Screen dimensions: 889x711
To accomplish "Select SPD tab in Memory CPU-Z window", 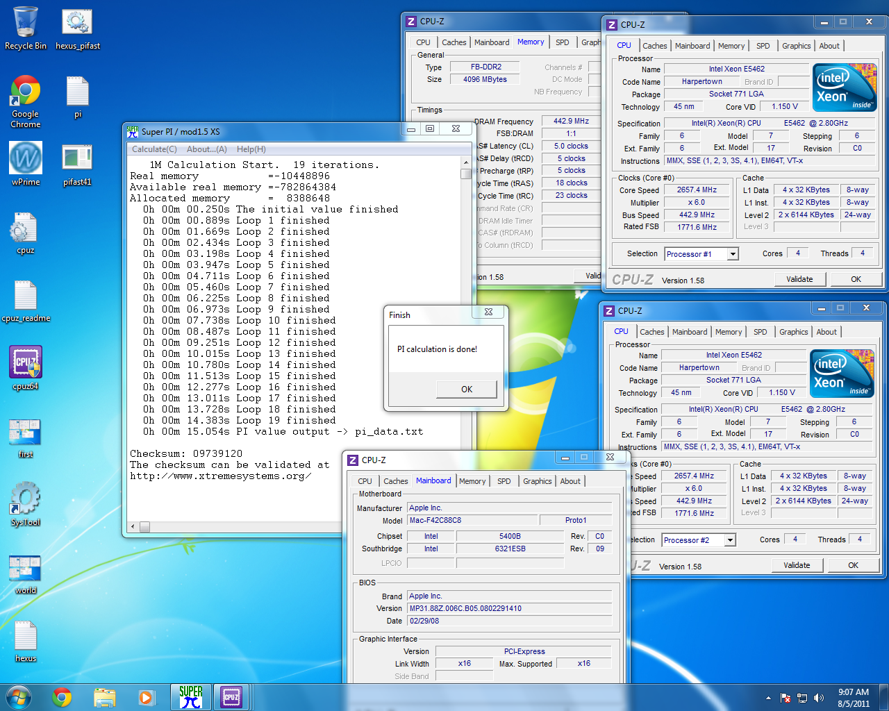I will click(x=563, y=42).
